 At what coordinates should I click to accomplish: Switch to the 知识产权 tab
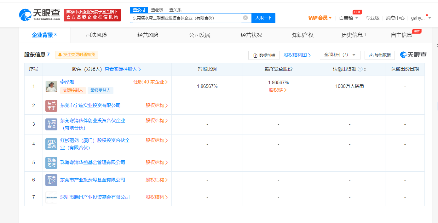point(303,35)
